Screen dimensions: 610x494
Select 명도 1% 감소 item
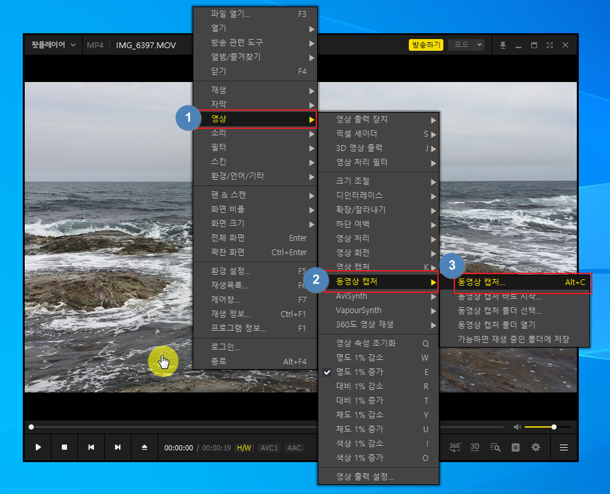point(378,358)
